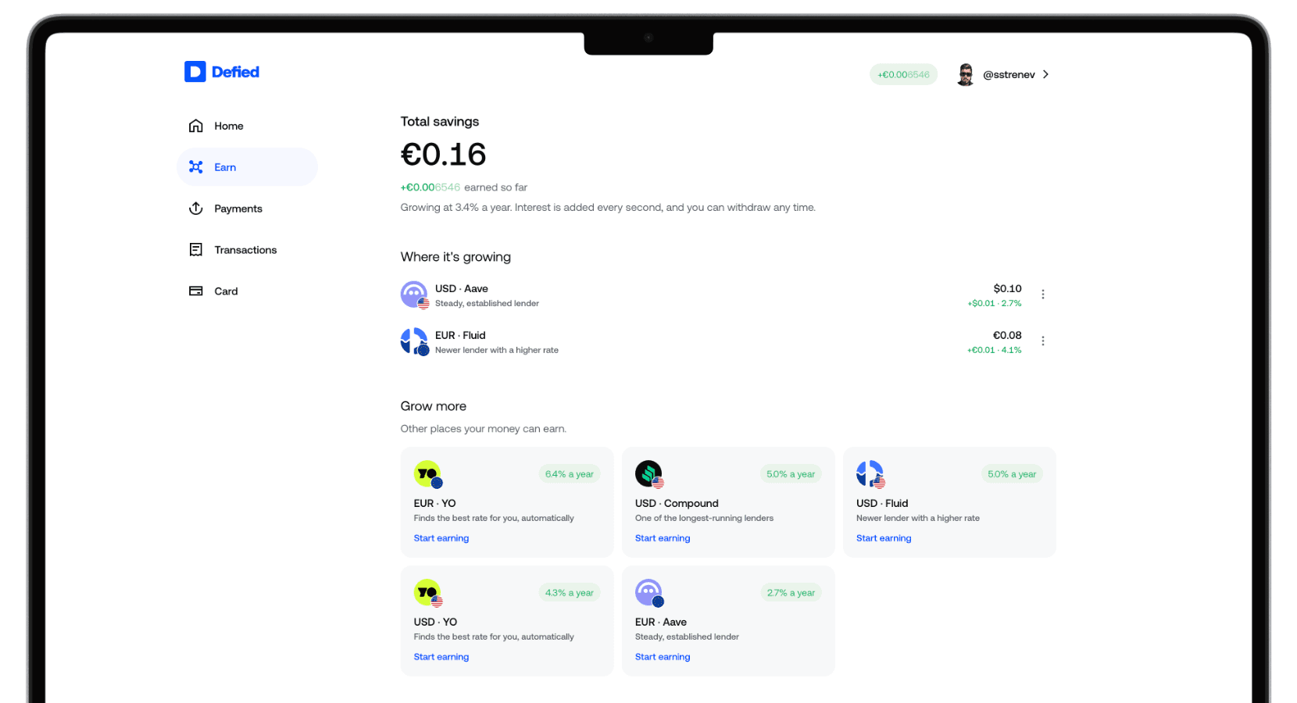
Task: Click the EUR · Fluid holding name
Action: [x=460, y=335]
